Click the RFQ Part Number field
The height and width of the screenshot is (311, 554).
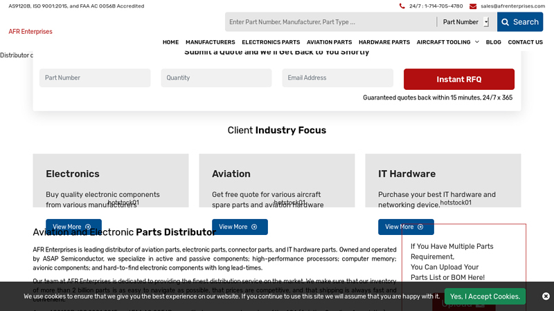(95, 78)
